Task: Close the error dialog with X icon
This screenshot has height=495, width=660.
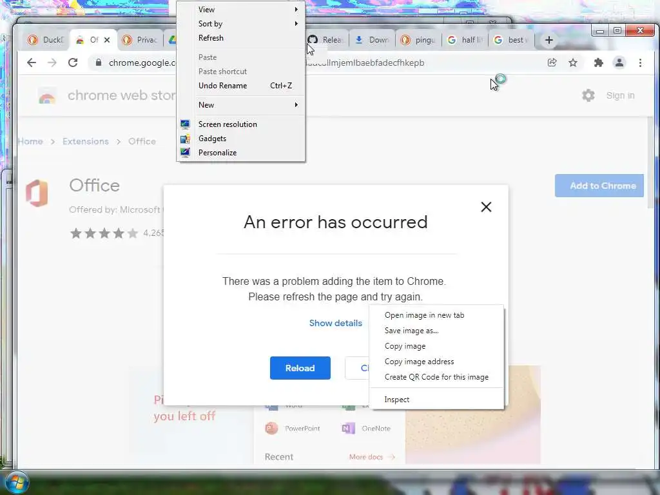Action: pos(486,207)
